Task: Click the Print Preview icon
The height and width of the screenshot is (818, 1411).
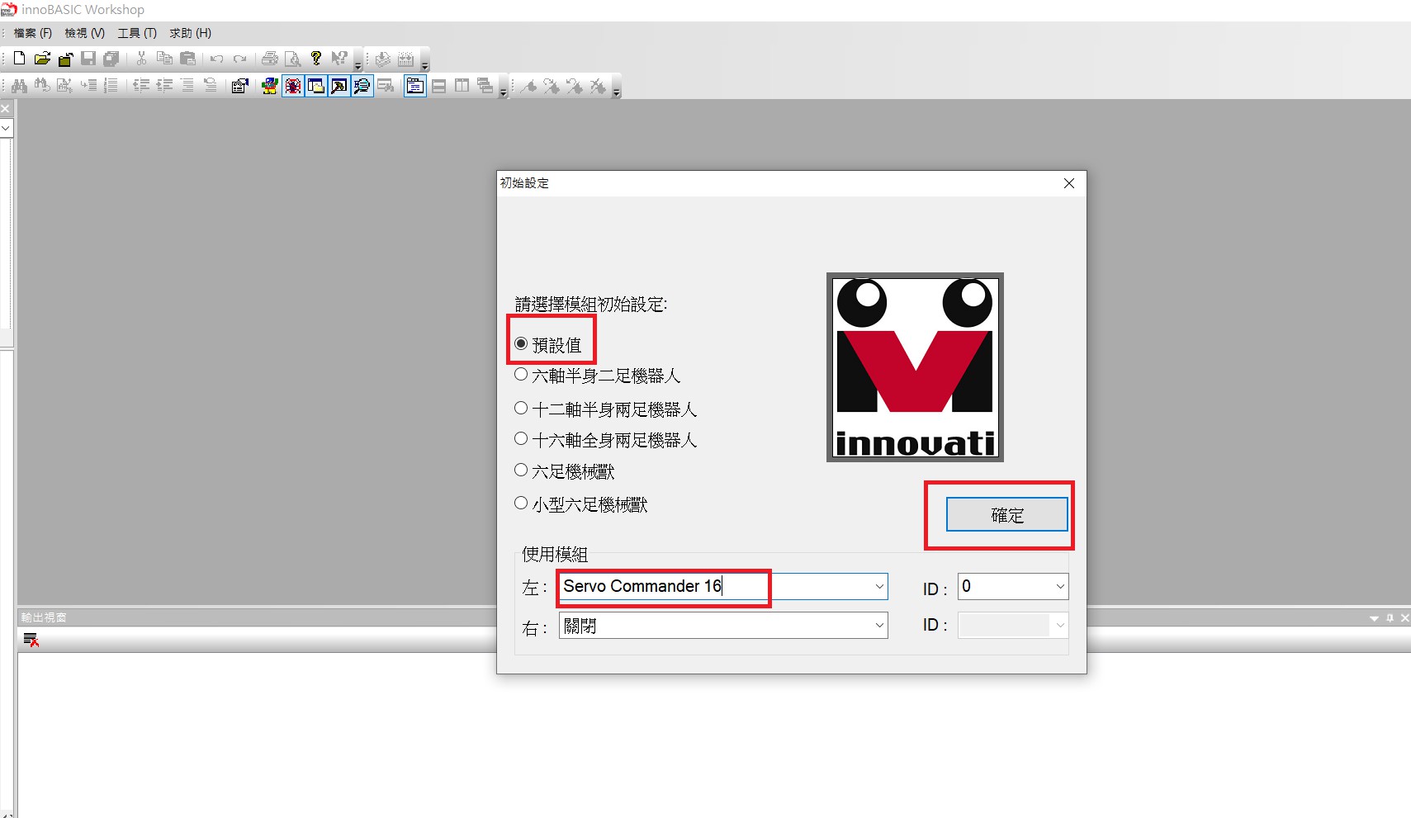Action: 293,59
